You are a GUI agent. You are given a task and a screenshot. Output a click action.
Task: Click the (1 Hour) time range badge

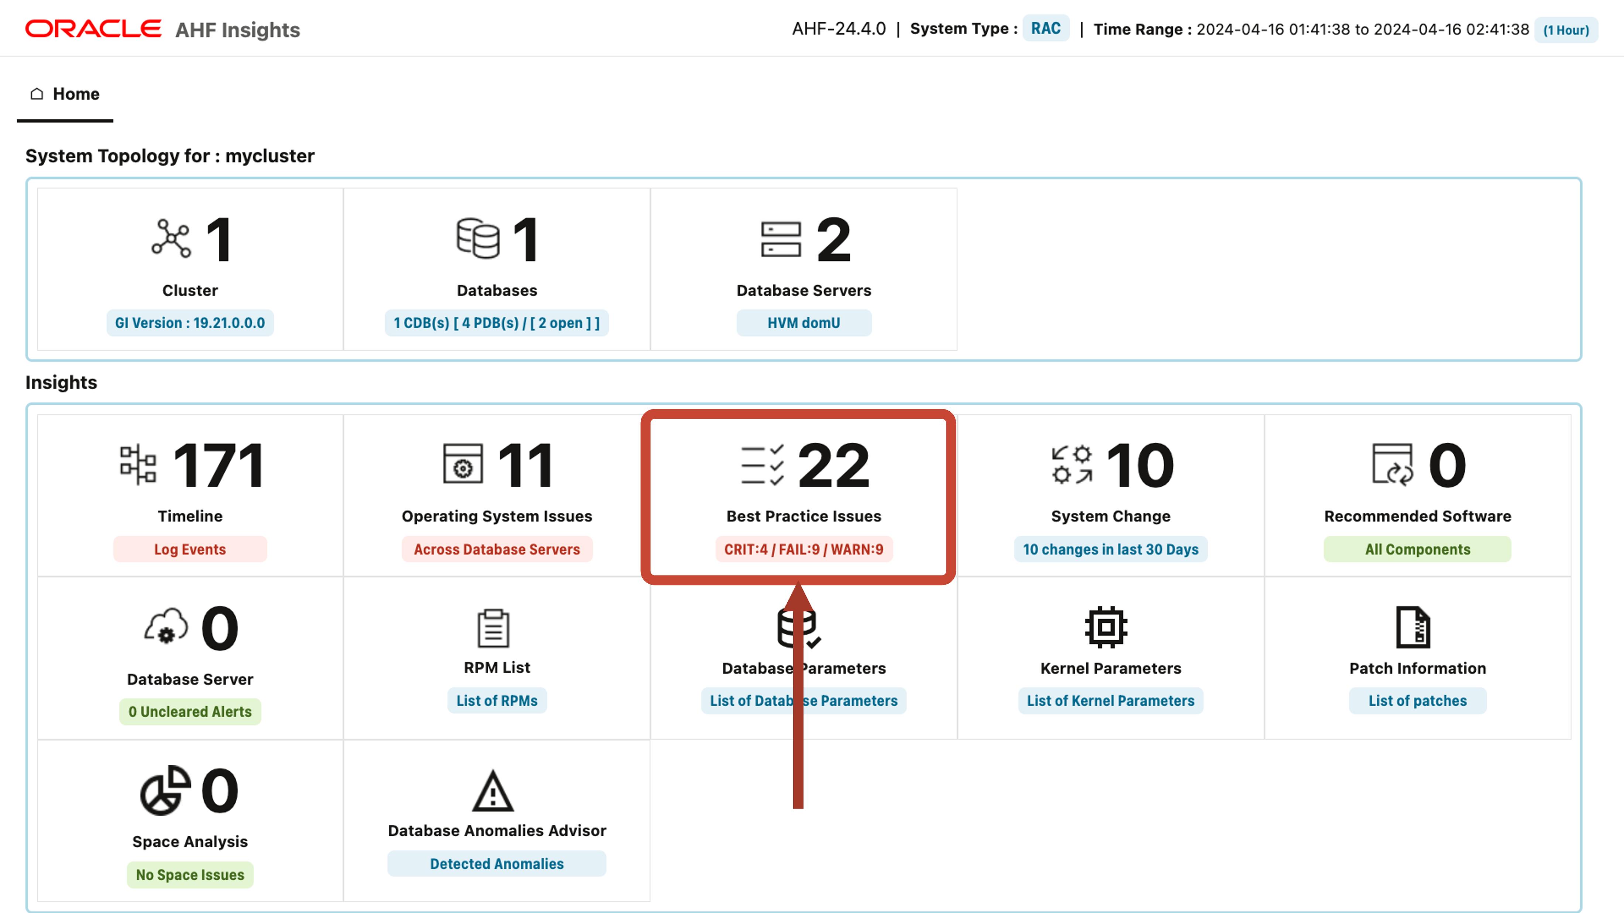pos(1566,29)
